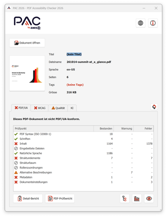
Task: Open the logical structure tree icon
Action: (x=125, y=198)
